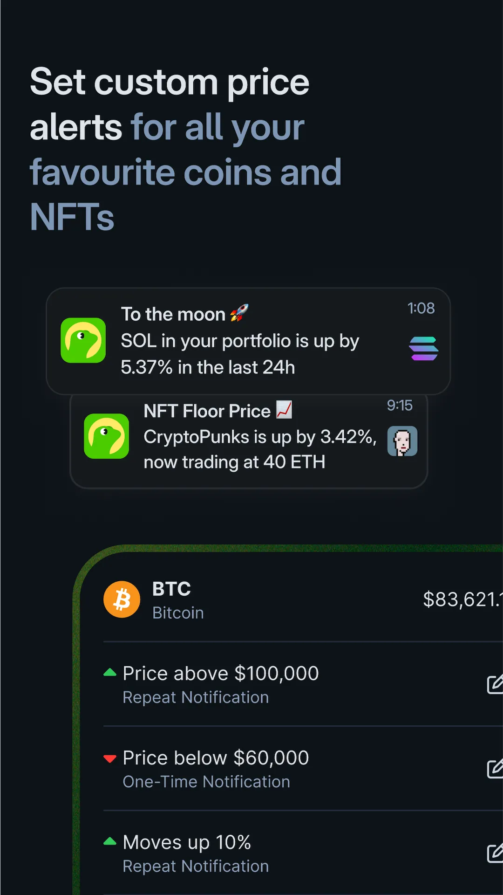
Task: Toggle the red down indicator on Price below alert
Action: tap(110, 757)
